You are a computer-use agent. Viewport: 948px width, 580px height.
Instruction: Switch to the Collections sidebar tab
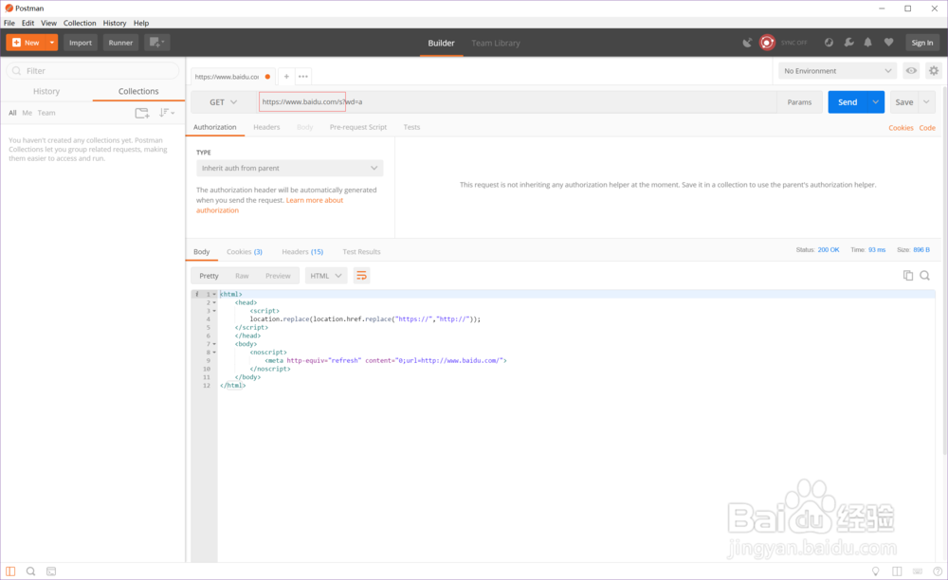point(138,91)
